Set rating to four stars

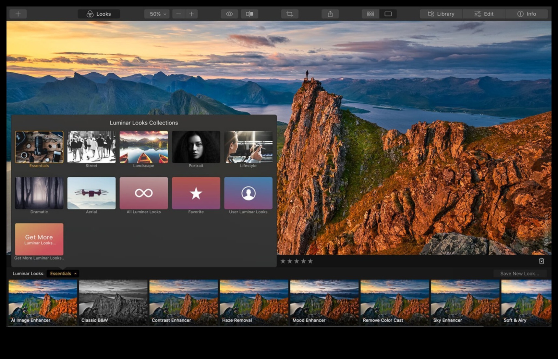pyautogui.click(x=303, y=261)
